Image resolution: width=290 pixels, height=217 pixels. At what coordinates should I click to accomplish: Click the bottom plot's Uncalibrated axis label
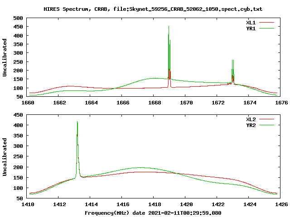[5, 157]
